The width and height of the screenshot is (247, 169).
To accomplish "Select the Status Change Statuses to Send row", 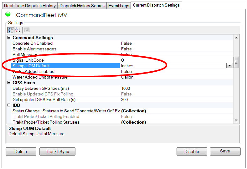I will click(122, 111).
